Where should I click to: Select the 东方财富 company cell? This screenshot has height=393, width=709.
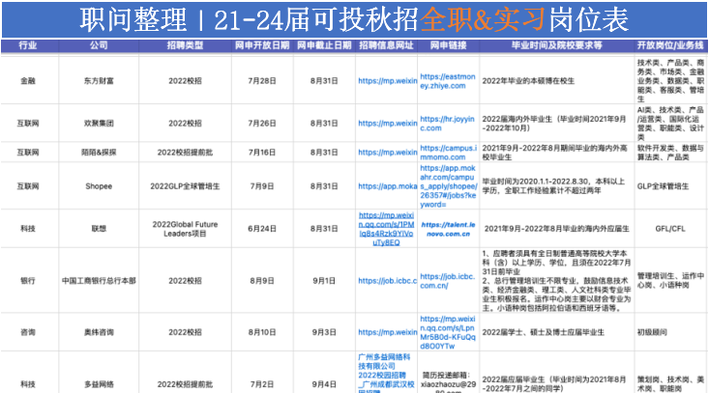pyautogui.click(x=99, y=81)
